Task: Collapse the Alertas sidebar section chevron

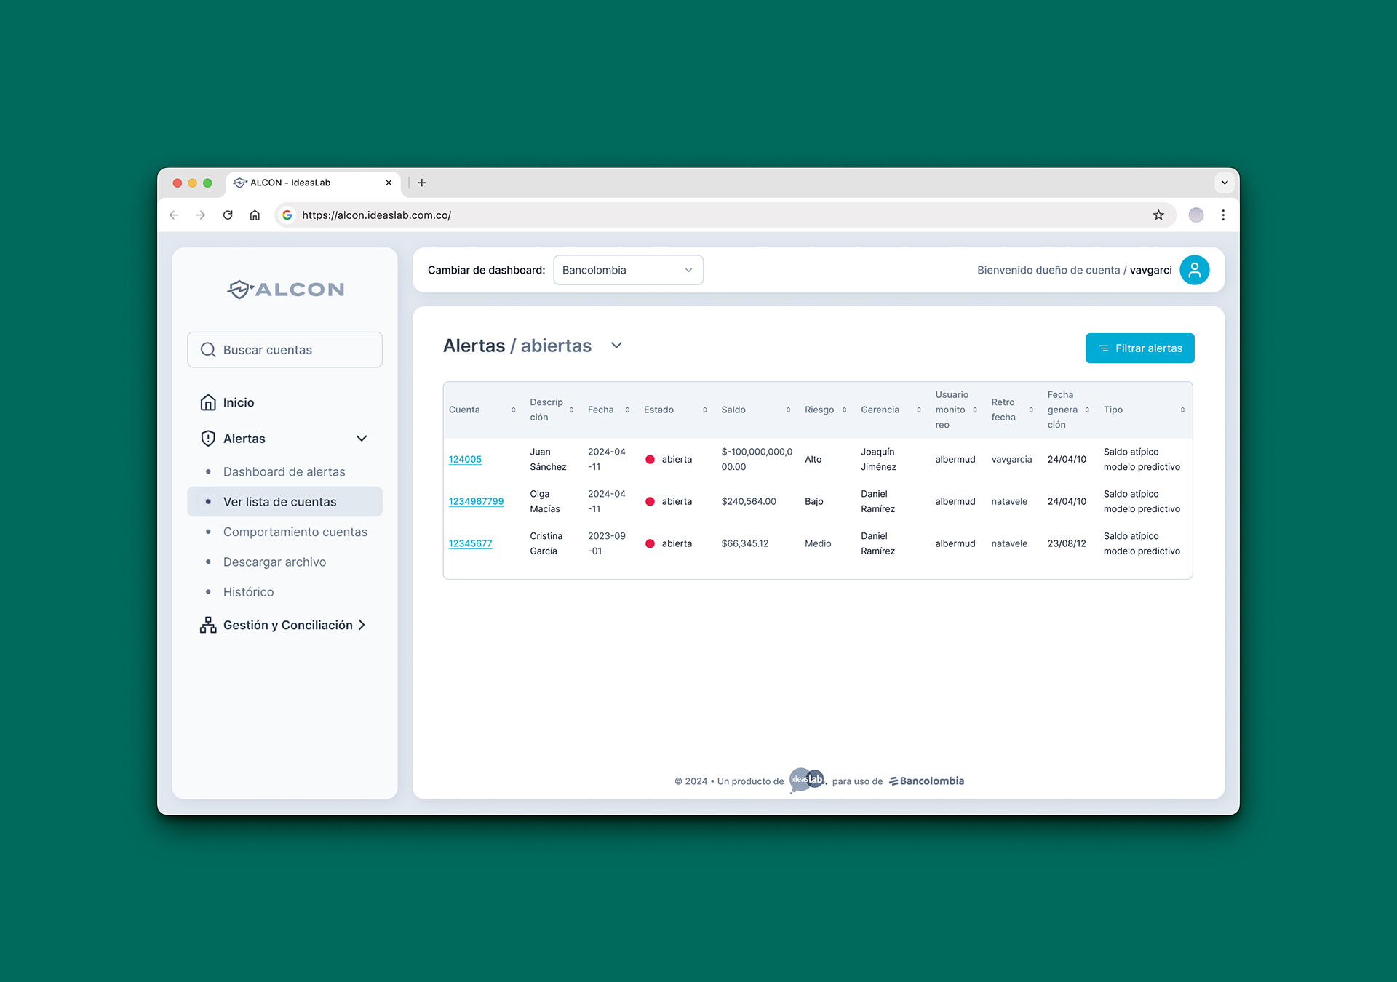Action: [x=362, y=438]
